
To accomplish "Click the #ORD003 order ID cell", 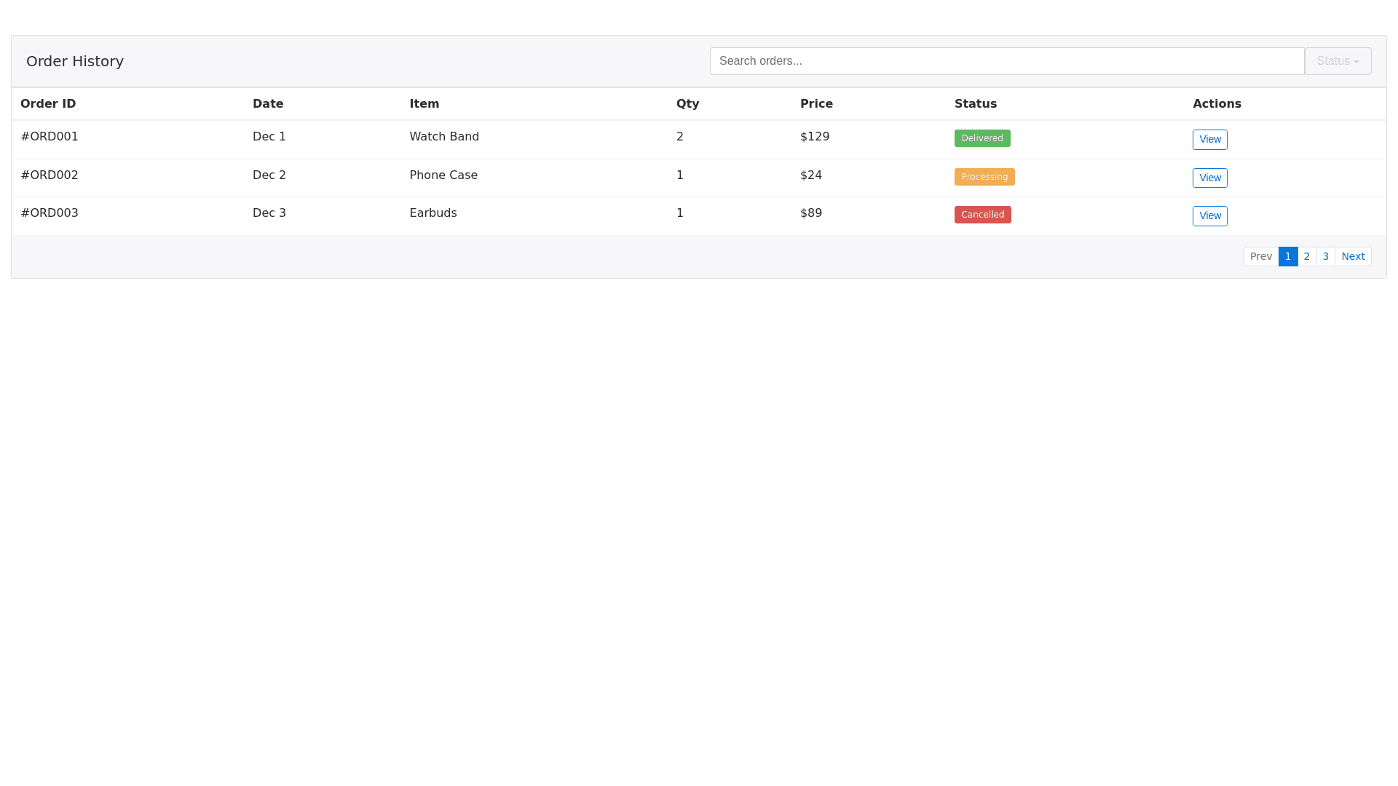I will point(50,213).
